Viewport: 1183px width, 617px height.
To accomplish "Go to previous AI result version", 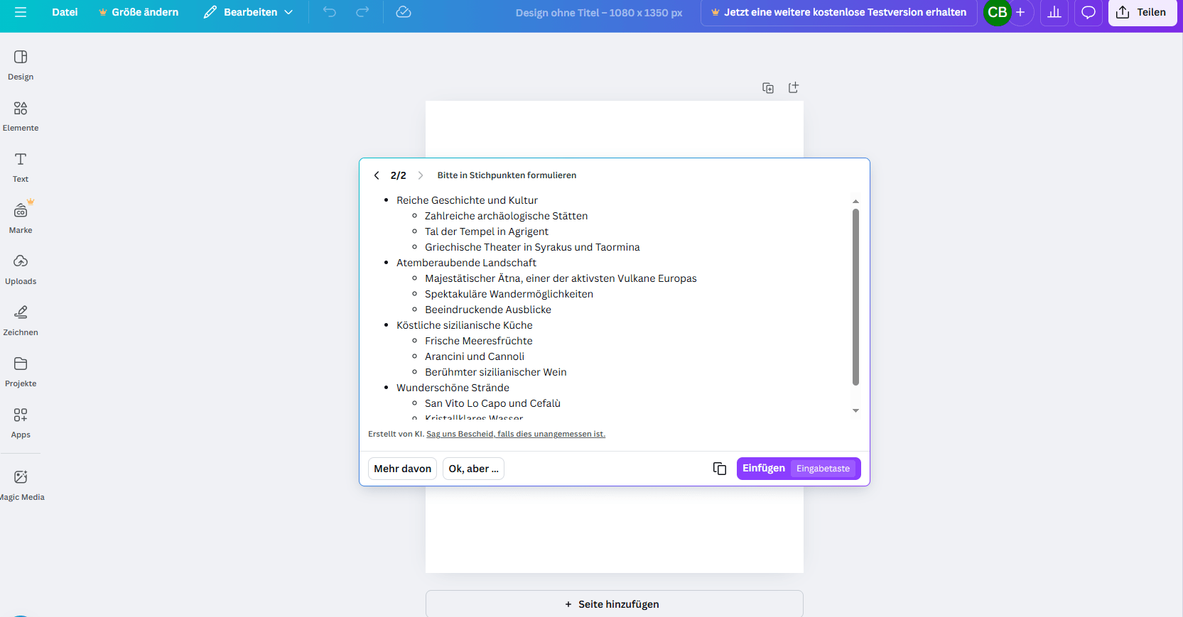I will click(x=377, y=175).
